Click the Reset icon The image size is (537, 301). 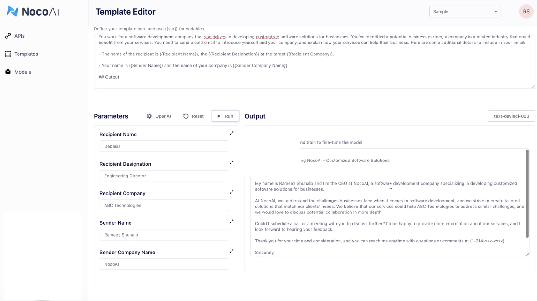point(186,116)
